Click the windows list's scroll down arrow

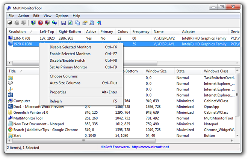[x=237, y=135]
